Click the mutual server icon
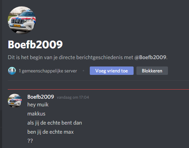189x148 pixels. (12, 71)
